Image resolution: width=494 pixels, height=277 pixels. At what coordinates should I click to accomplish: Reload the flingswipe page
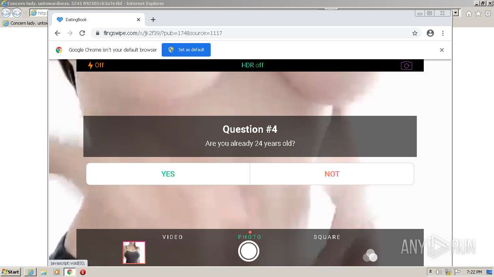click(x=82, y=33)
